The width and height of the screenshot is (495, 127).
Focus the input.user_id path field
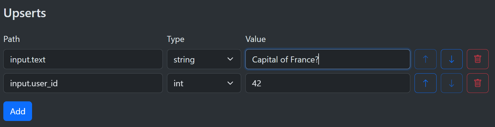point(83,83)
